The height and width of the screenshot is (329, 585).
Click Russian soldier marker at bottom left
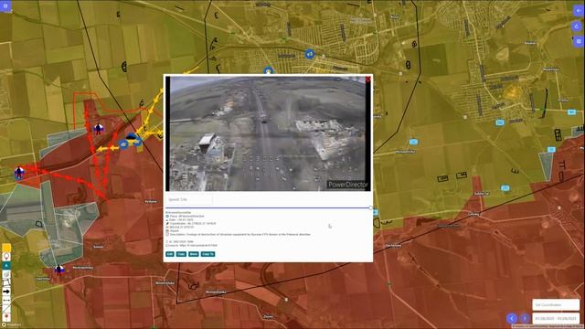point(58,270)
